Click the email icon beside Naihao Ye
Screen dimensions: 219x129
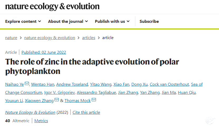coord(27,83)
